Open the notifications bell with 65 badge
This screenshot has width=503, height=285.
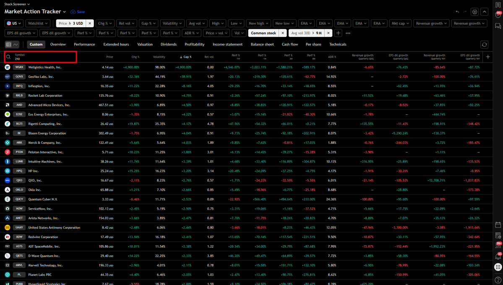tap(498, 256)
